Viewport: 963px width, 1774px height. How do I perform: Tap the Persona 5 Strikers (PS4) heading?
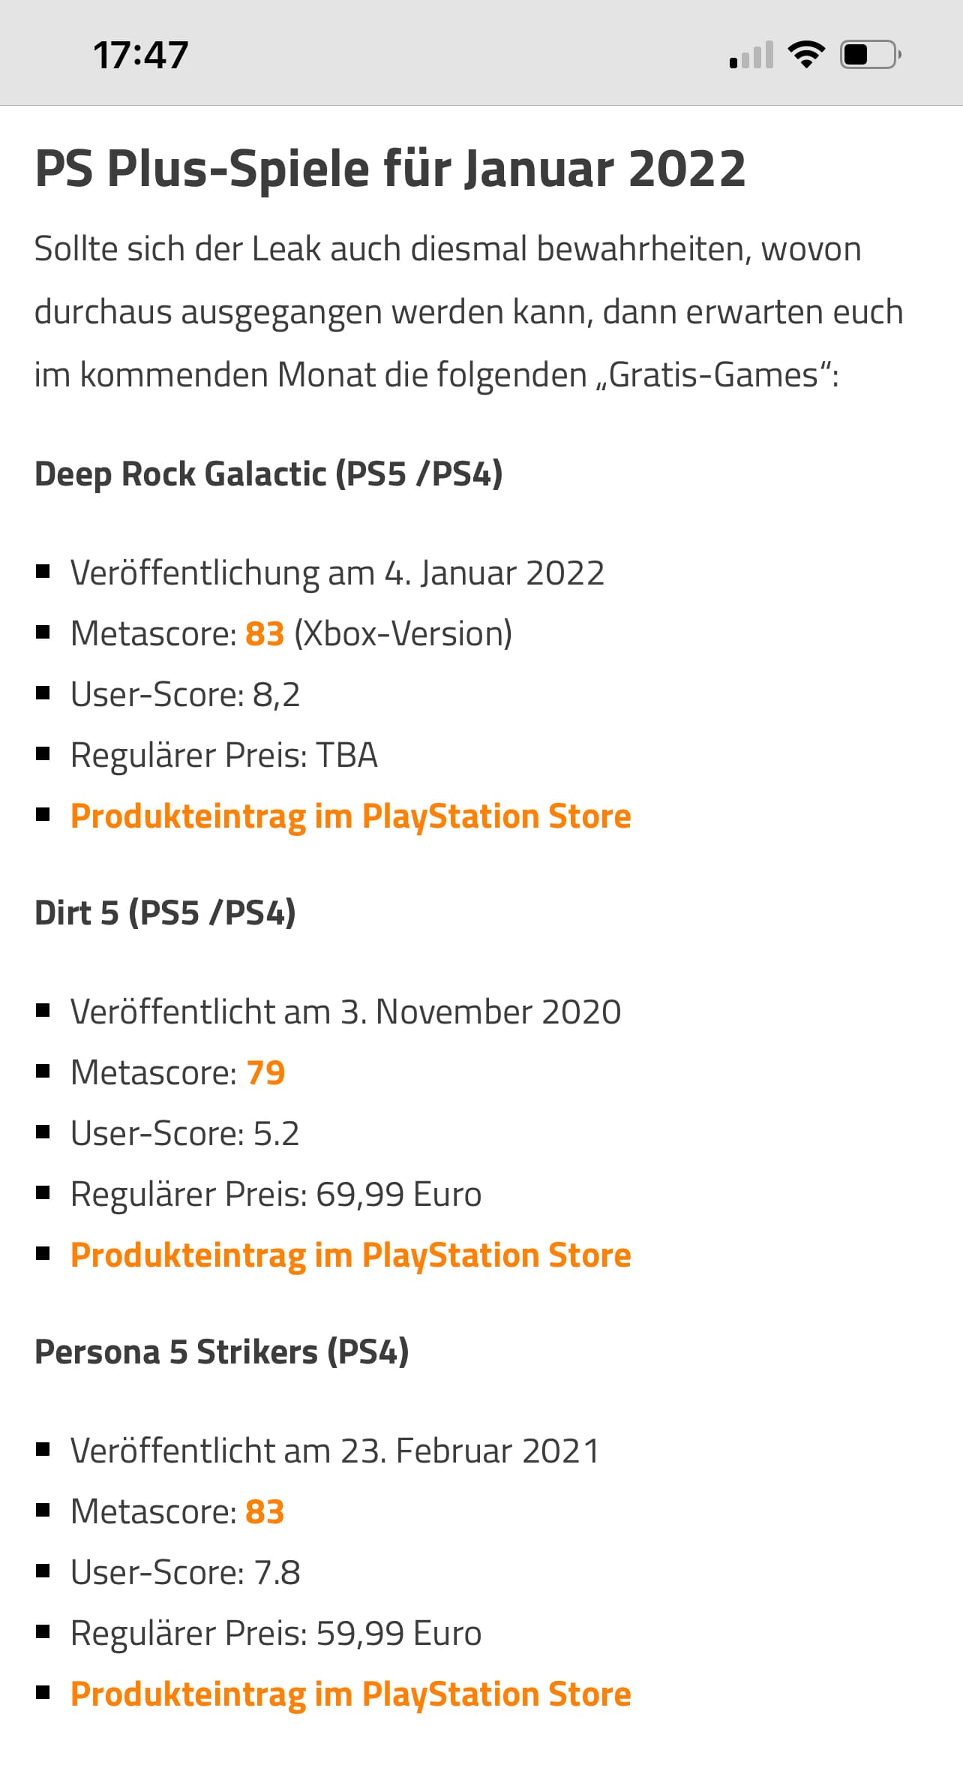(221, 1352)
